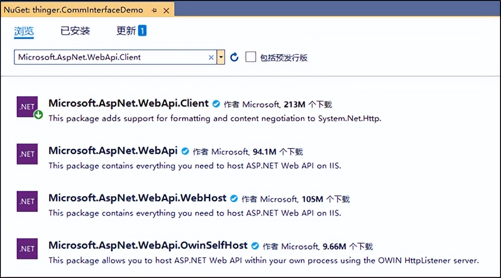
Task: Click the update count badge showing 1
Action: 142,31
